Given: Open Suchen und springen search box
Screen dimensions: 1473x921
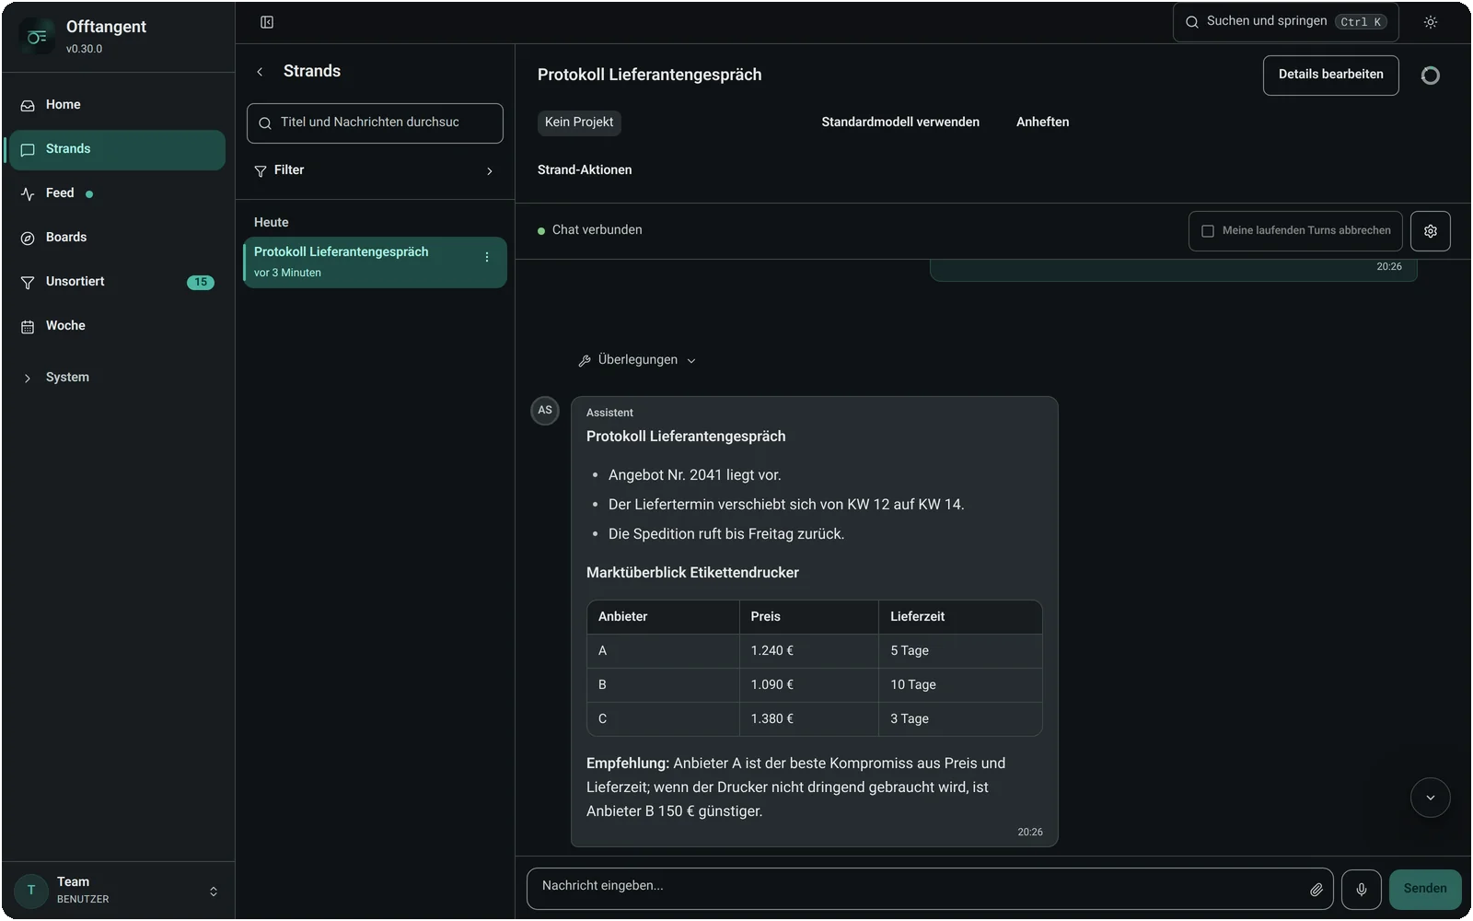Looking at the screenshot, I should point(1285,22).
